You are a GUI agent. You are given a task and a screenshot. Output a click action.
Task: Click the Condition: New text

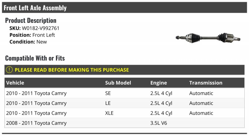tap(28, 42)
